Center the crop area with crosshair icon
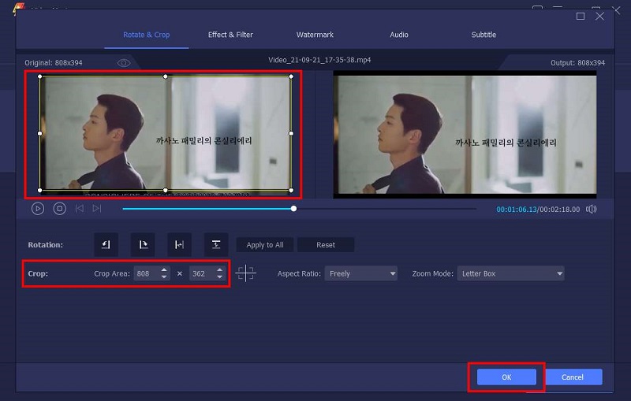Viewport: 631px width, 401px height. click(246, 273)
